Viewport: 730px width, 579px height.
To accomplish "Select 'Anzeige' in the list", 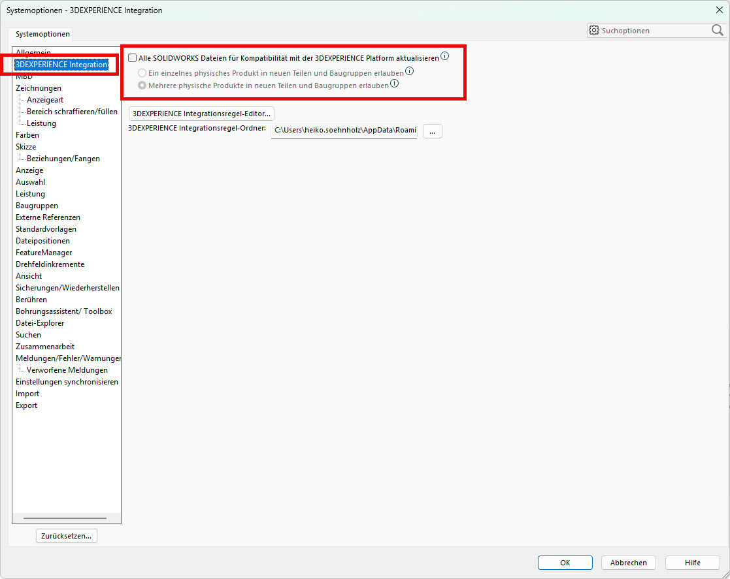I will (29, 170).
